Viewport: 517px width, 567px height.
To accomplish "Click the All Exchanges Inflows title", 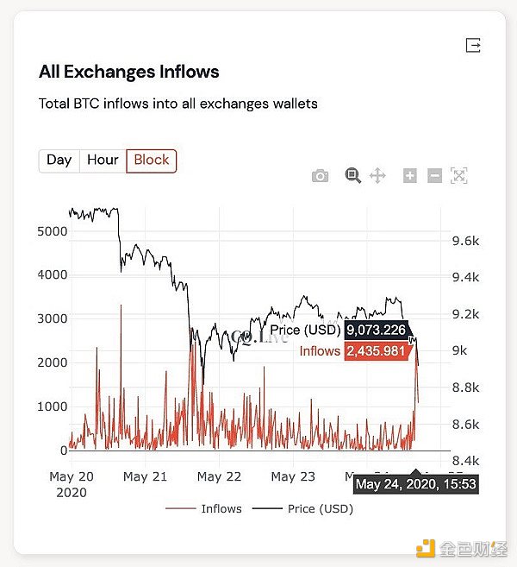I will (x=129, y=72).
